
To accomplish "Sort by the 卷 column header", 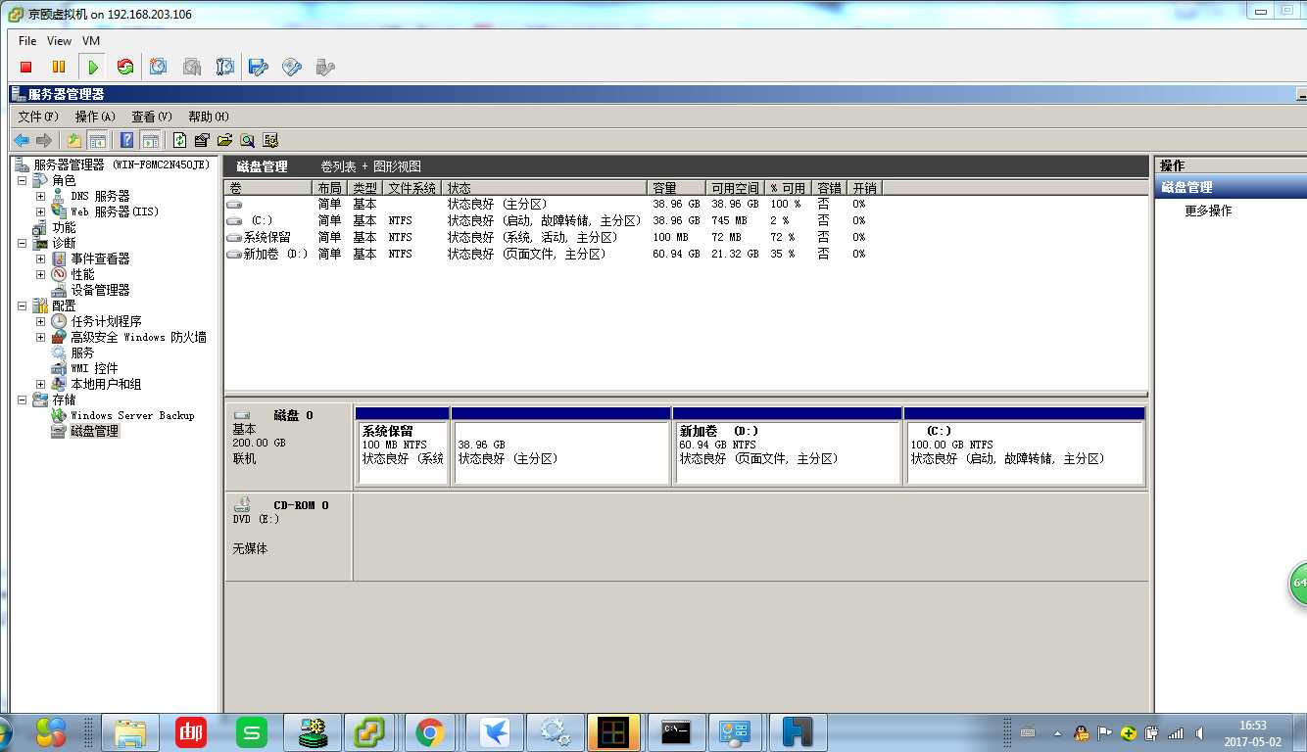I will tap(268, 187).
